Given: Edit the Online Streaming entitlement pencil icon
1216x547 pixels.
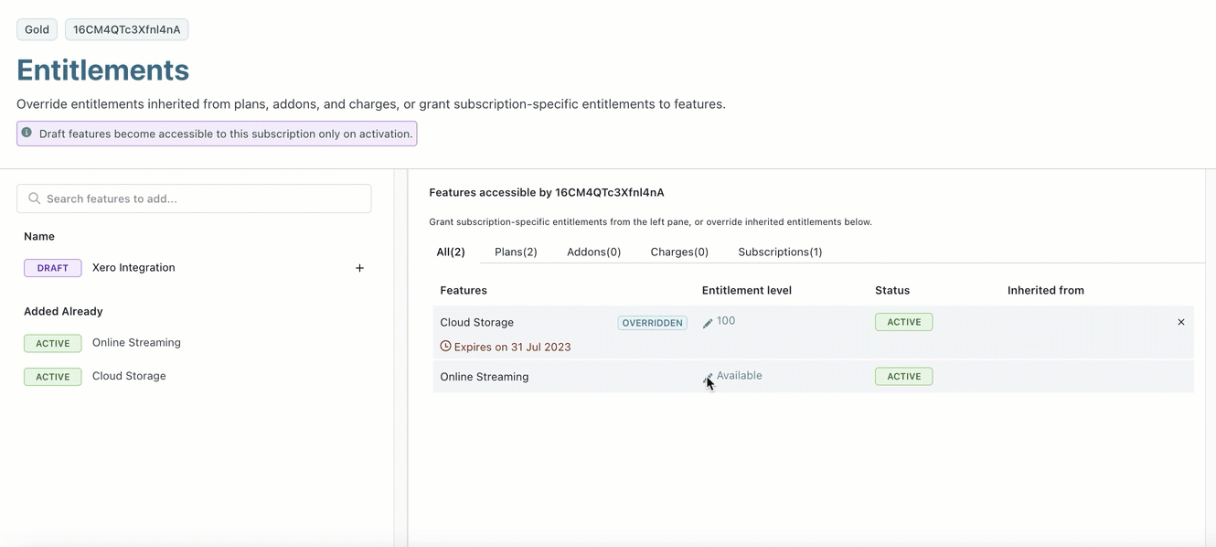Looking at the screenshot, I should [x=707, y=377].
